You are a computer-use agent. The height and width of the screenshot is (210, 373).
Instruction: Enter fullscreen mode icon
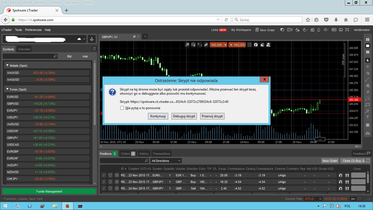347,30
